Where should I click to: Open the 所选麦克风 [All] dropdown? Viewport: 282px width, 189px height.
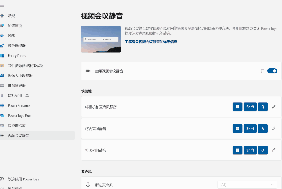pos(247,185)
